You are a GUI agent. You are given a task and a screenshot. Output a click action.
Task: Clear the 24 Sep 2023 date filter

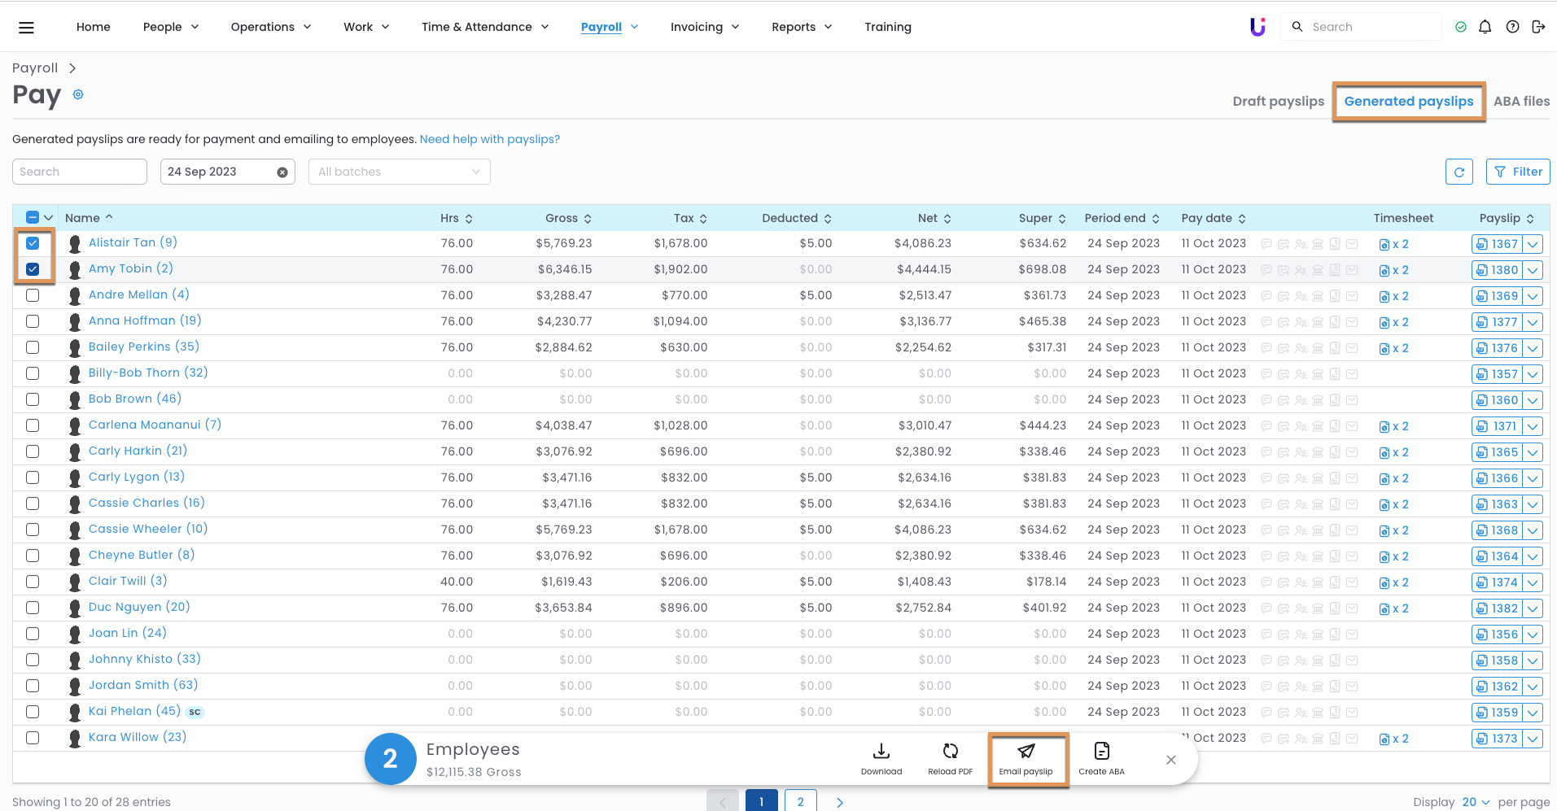point(282,172)
